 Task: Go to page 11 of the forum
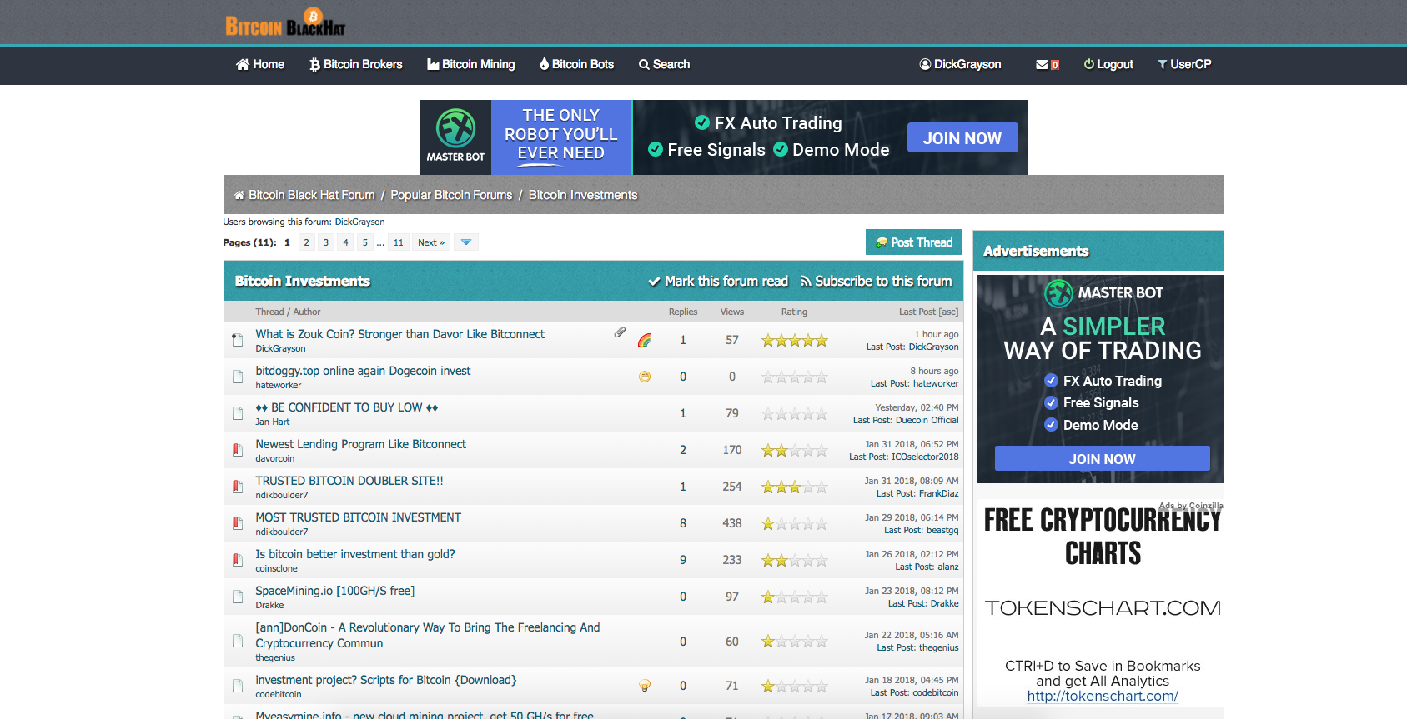click(399, 242)
